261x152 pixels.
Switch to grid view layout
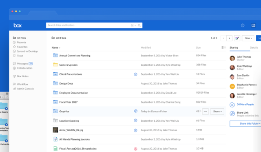pos(225,47)
